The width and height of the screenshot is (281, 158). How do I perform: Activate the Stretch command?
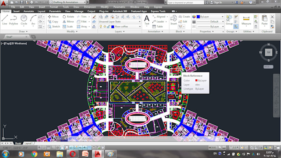[54, 26]
